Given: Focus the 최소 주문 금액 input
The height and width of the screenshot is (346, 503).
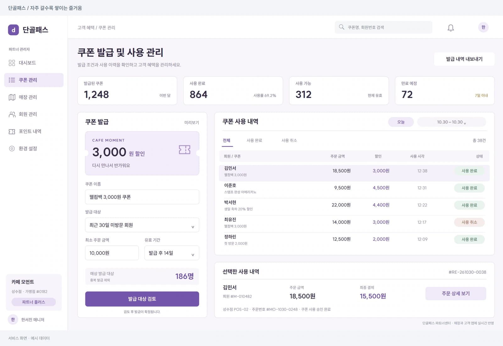Looking at the screenshot, I should [x=112, y=253].
